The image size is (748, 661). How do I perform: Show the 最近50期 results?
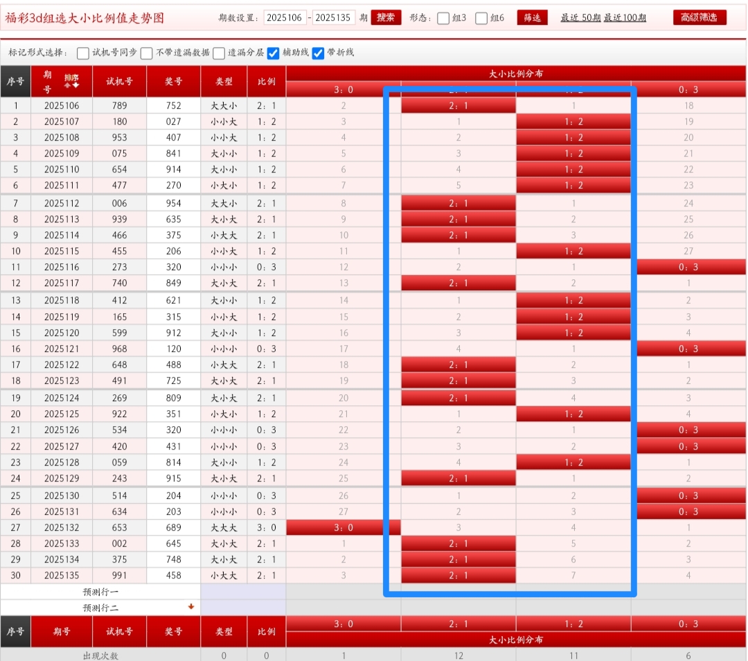pyautogui.click(x=580, y=18)
